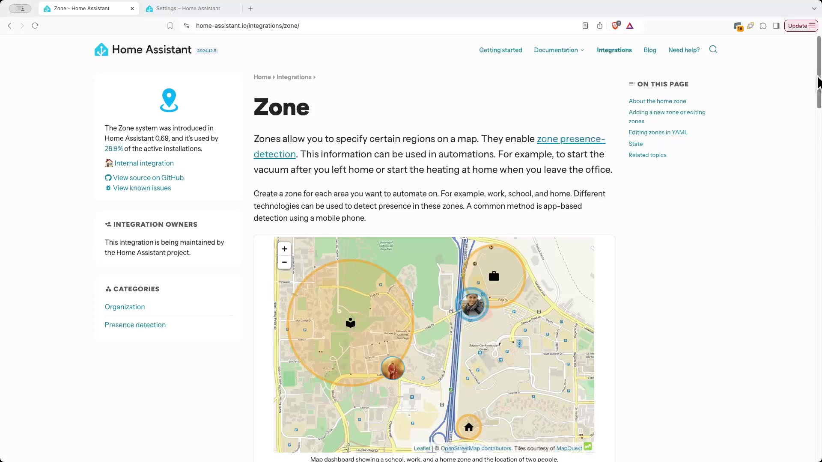Open the Blog navigation item

[x=650, y=50]
